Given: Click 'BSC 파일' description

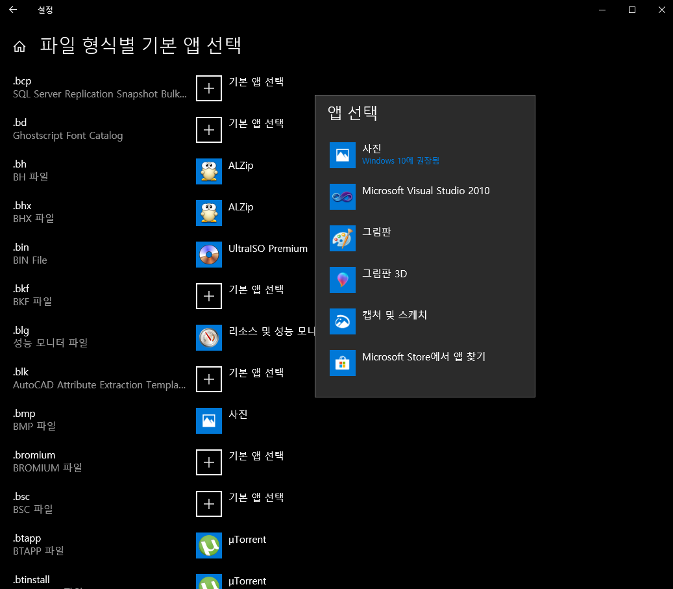Looking at the screenshot, I should click(x=32, y=510).
